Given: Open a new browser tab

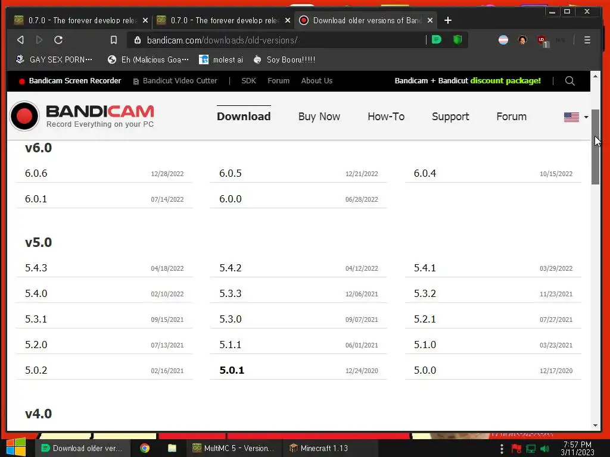Looking at the screenshot, I should coord(448,20).
